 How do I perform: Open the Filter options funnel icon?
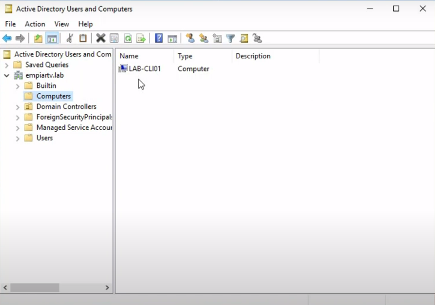point(230,38)
